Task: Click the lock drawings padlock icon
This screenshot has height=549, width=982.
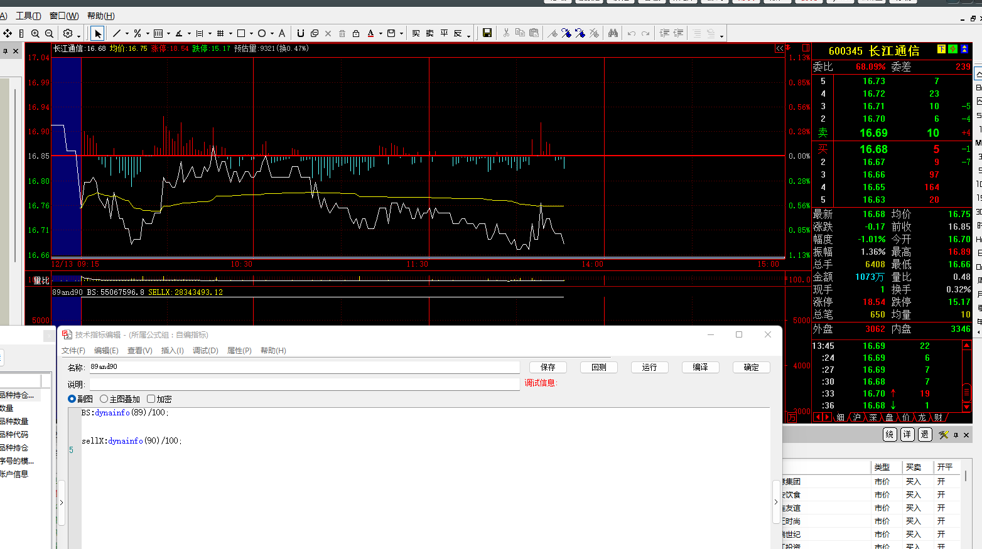Action: (x=356, y=33)
